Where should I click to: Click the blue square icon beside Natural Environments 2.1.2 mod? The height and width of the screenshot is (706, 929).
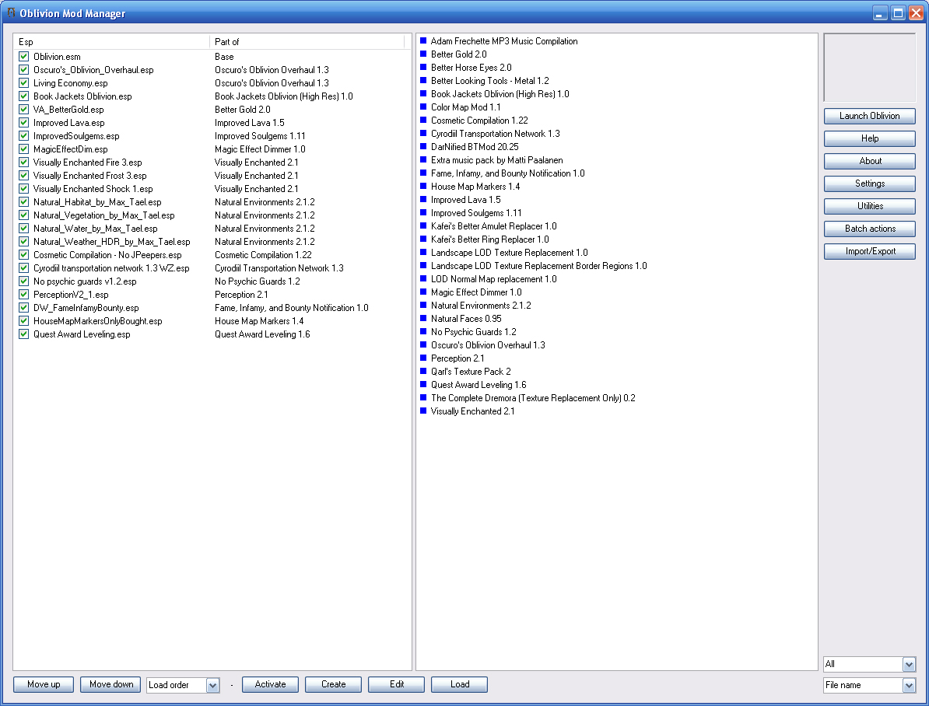coord(423,305)
